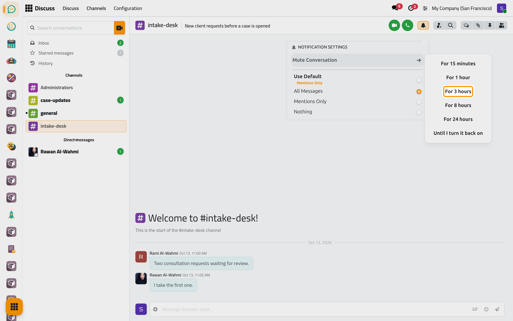Open Starred messages
Screen dimensions: 513x321
[x=76, y=53]
